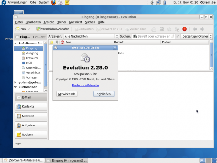Click the Mitwirkende button
The height and width of the screenshot is (163, 217).
(x=67, y=94)
